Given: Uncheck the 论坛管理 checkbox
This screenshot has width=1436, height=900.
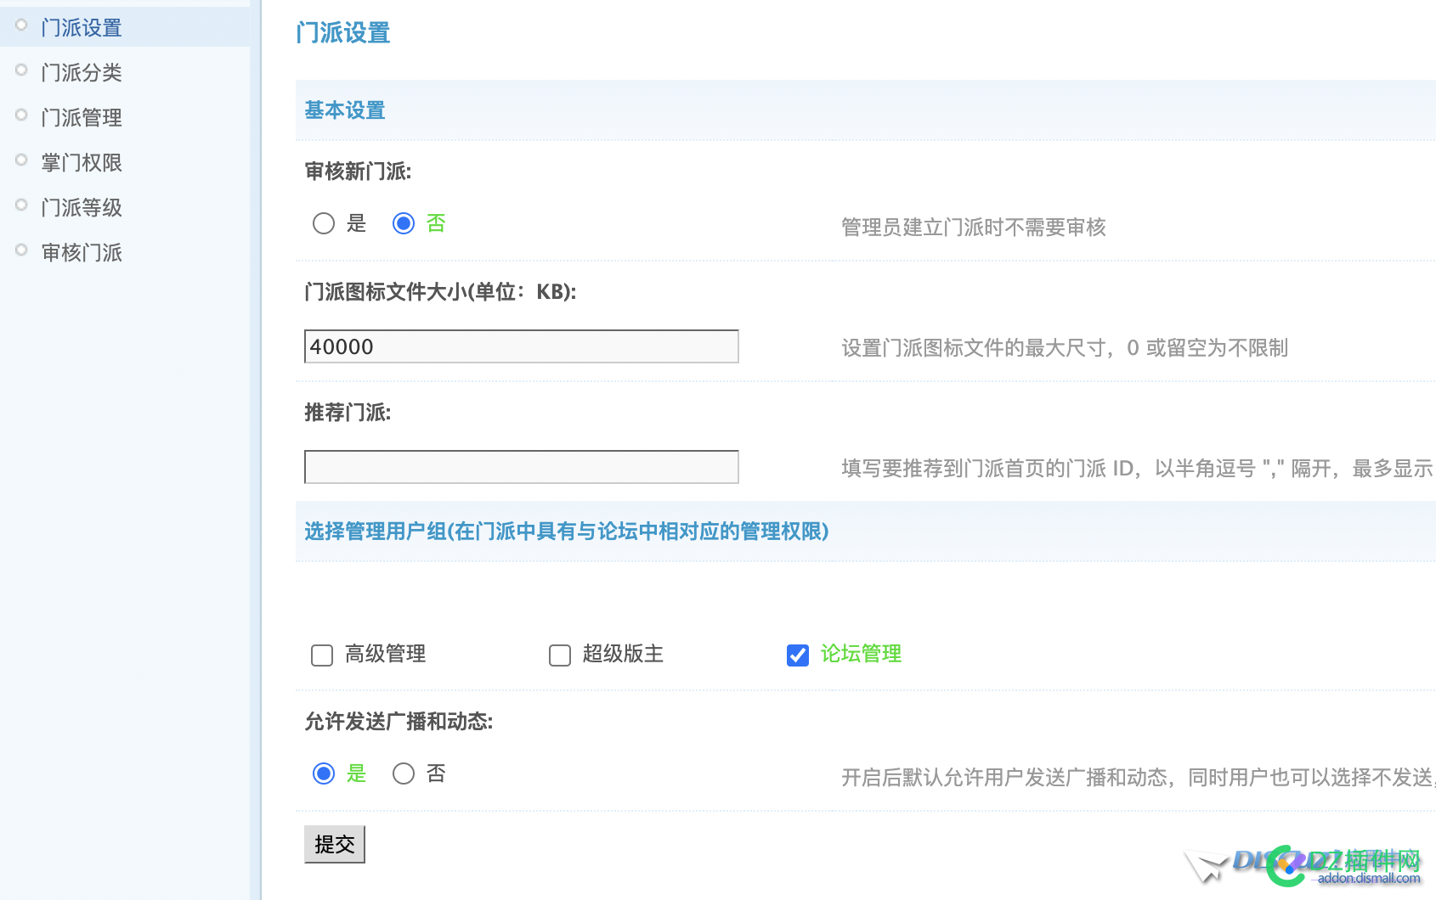Looking at the screenshot, I should point(798,655).
